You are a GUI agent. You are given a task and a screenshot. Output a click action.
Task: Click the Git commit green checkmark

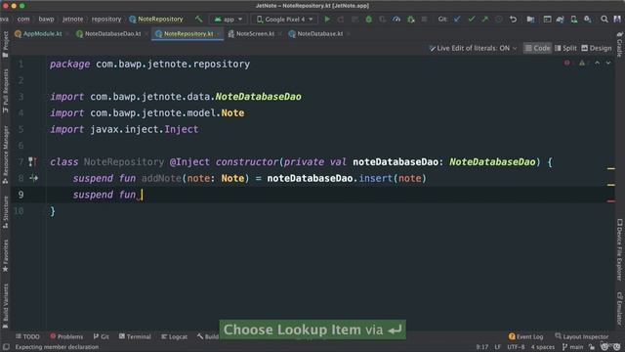pos(471,20)
